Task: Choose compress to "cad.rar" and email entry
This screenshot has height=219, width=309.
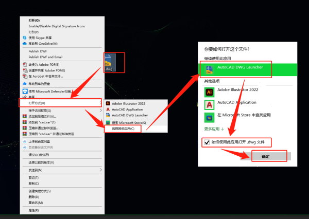Action: pyautogui.click(x=51, y=134)
